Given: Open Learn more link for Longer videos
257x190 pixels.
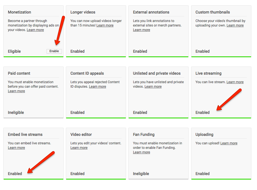Looking at the screenshot, I should (105, 25).
